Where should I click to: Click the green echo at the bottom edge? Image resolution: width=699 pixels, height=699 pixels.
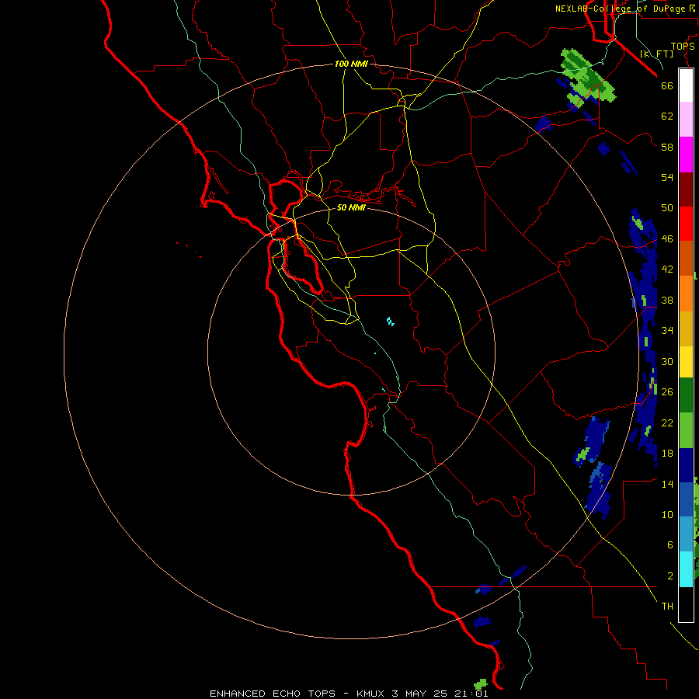pos(481,683)
